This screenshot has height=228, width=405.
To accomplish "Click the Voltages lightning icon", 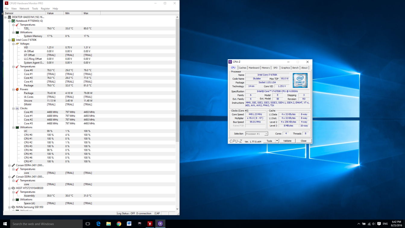I will [x=17, y=44].
